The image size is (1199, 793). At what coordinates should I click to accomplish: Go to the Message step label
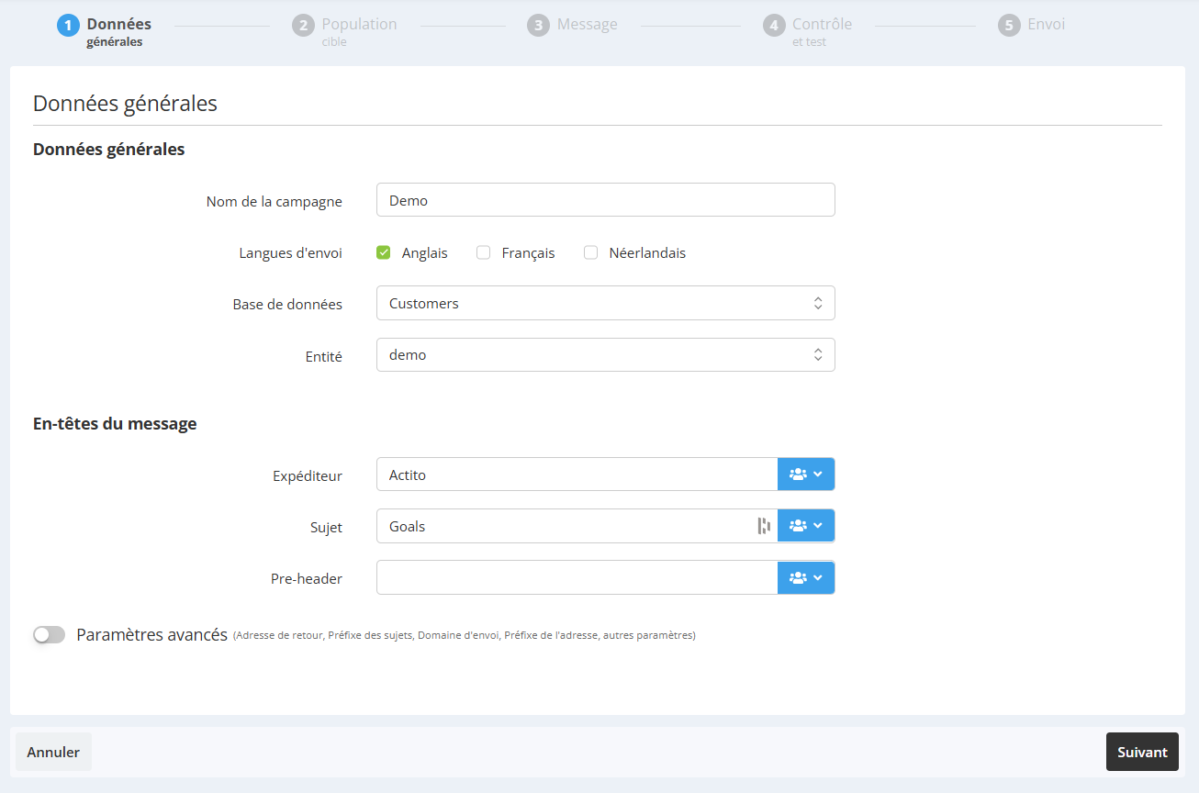pos(587,24)
